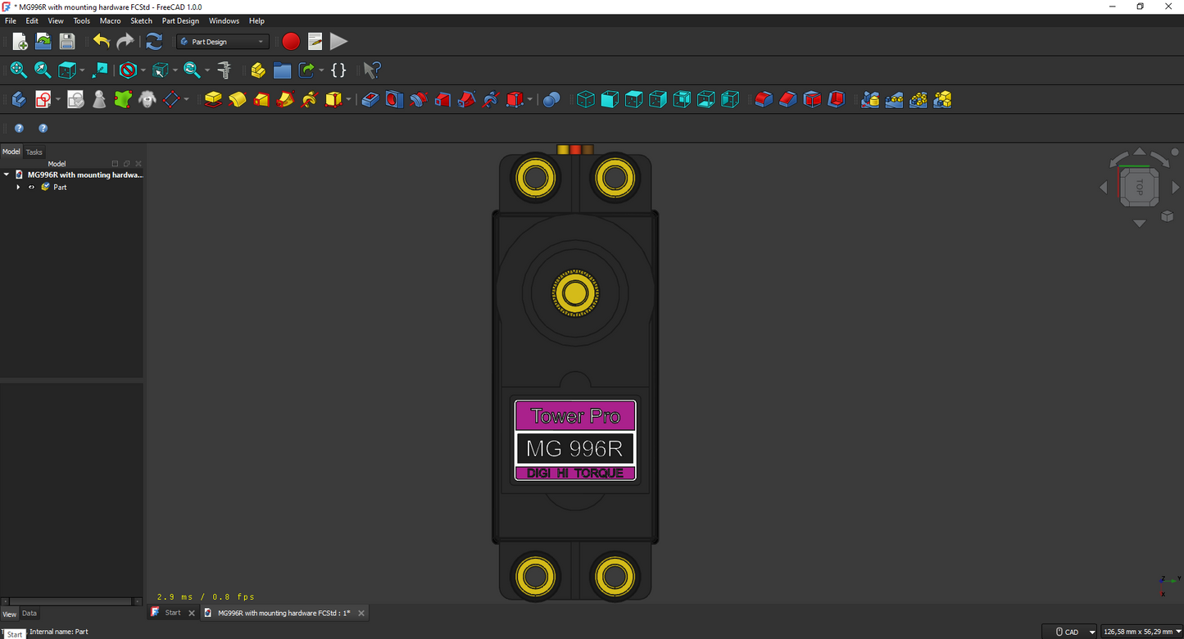Click the Measure caliper icon
The height and width of the screenshot is (639, 1184).
[224, 70]
